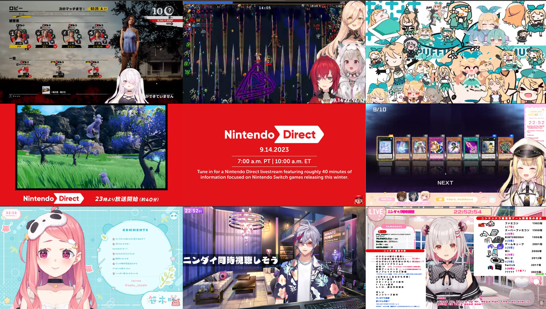546x309 pixels.
Task: Select the pink trap card in the pack row
Action: point(436,148)
